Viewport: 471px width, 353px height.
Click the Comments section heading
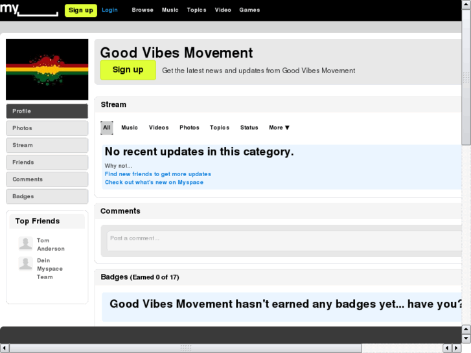(x=120, y=211)
